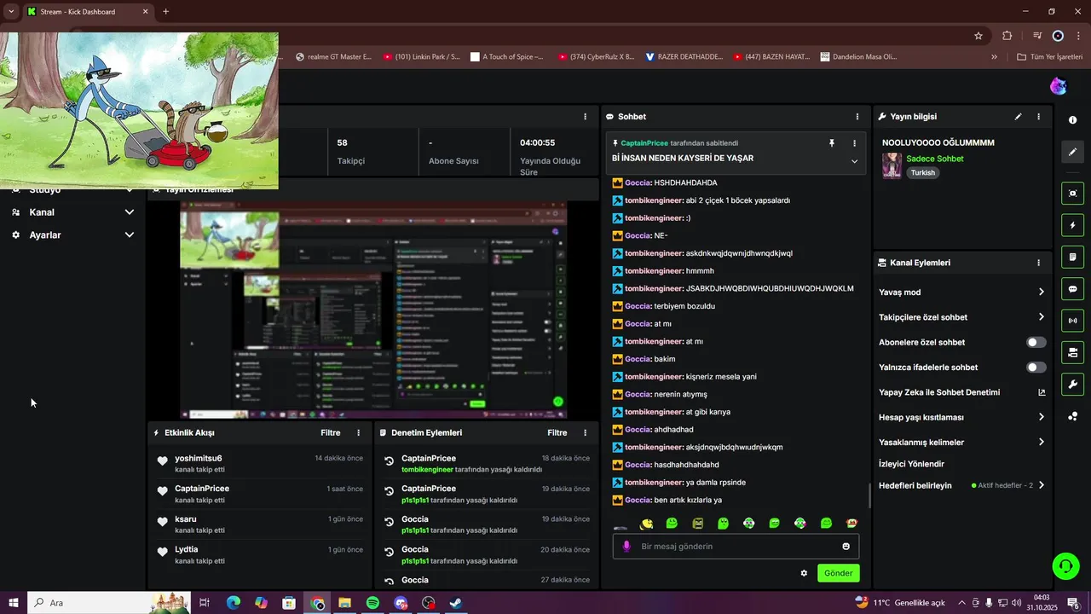
Task: Open Yasaklanmış kelimeler arrow
Action: [1041, 443]
